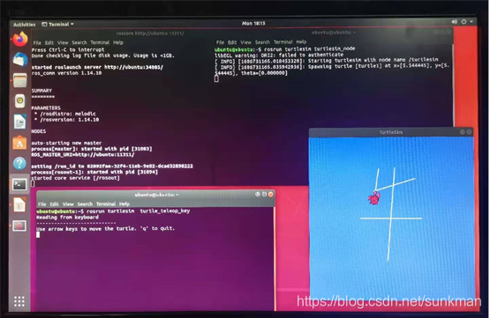The width and height of the screenshot is (490, 318).
Task: Open File menu in turtlesim_node terminal
Action: 221,42
